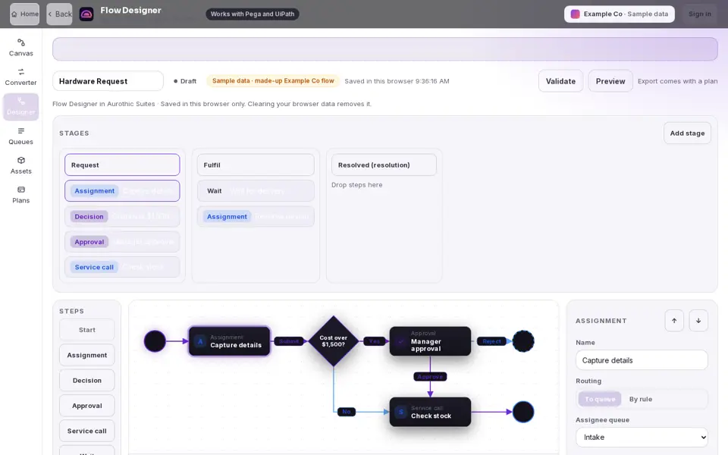Click the Drop steps here placeholder
The width and height of the screenshot is (728, 455).
(x=356, y=185)
